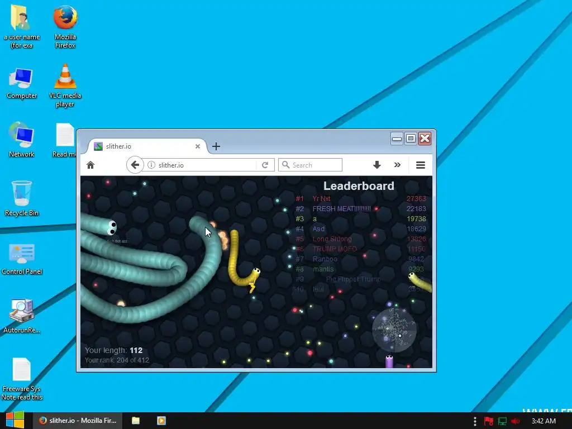Open the user name folder icon
The image size is (572, 429).
coord(22,26)
